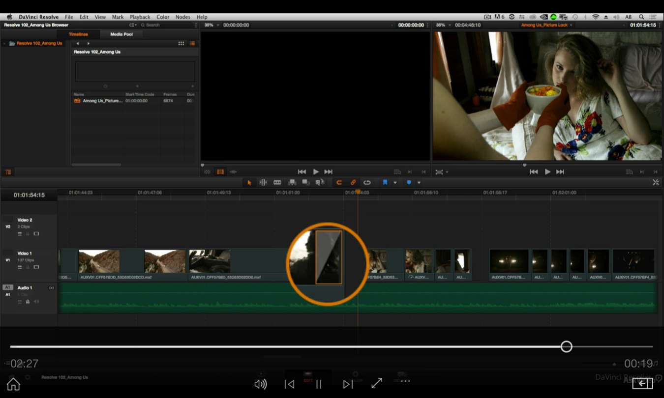Image resolution: width=664 pixels, height=398 pixels.
Task: Show audio waveform in the source viewer
Action: pos(233,172)
